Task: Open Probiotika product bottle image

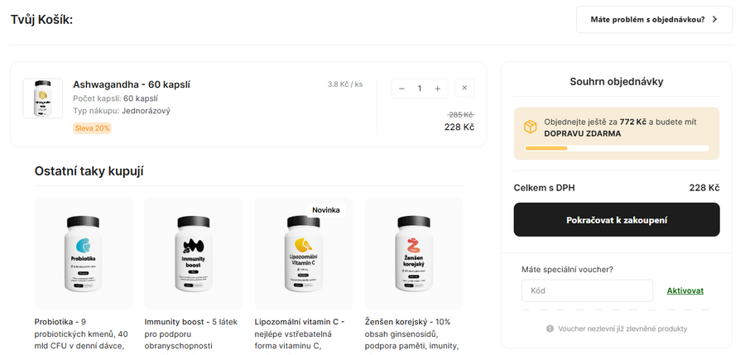Action: point(83,252)
